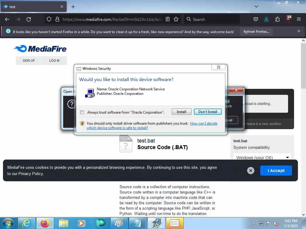The height and width of the screenshot is (229, 306).
Task: Open the Pocket save icon
Action: pyautogui.click(x=256, y=19)
